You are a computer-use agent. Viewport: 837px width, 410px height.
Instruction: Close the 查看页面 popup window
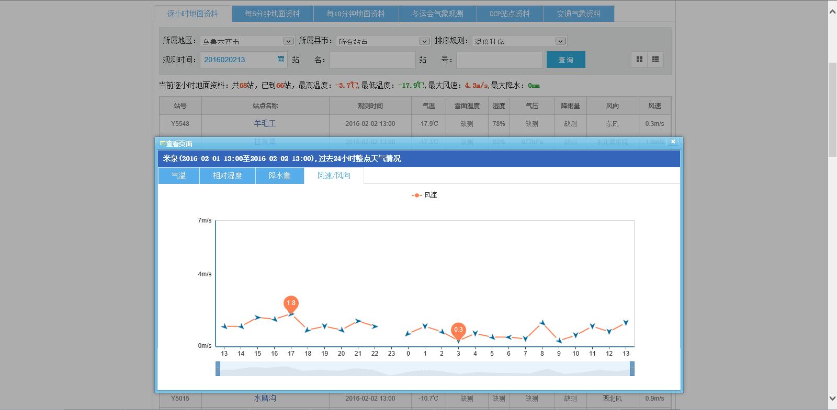pos(673,142)
